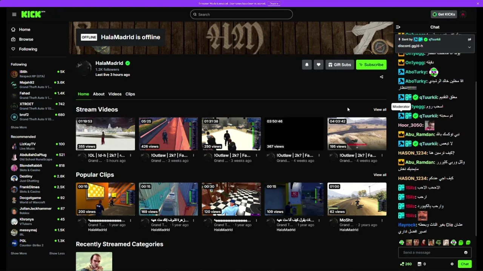
Task: Open options menu for MoShz clip
Action: point(382,221)
